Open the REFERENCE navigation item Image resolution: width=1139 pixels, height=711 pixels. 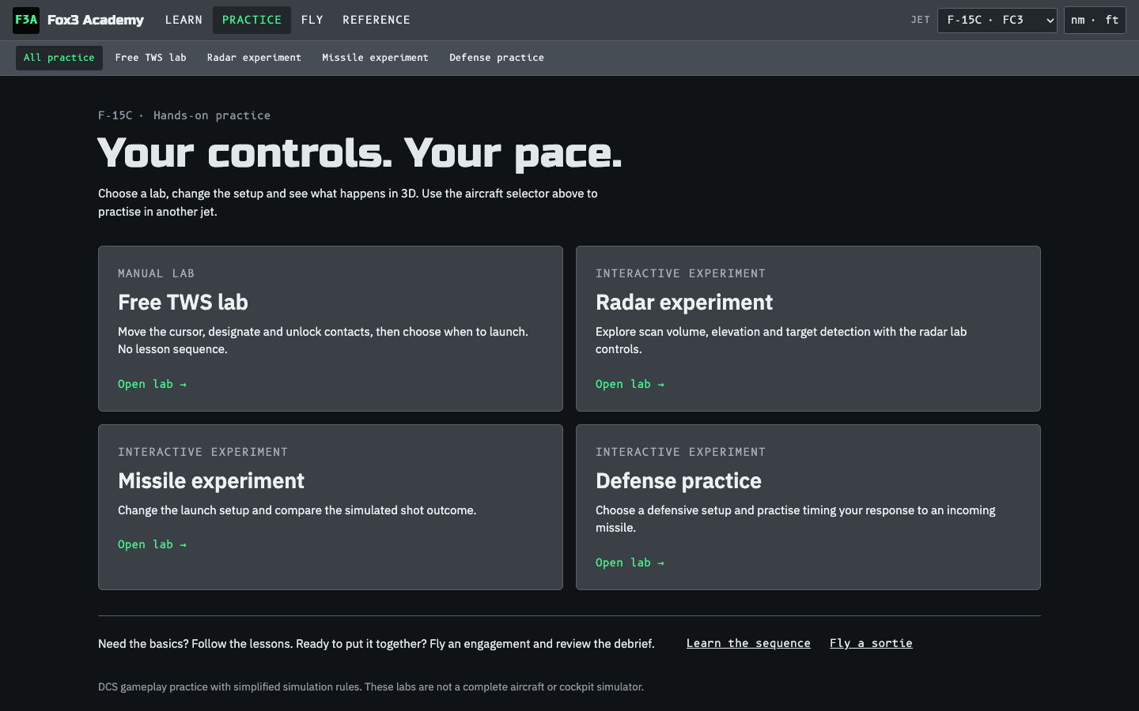pos(377,20)
